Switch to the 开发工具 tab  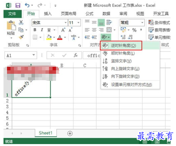tap(161, 14)
